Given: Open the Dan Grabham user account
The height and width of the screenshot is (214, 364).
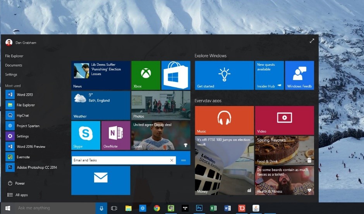Looking at the screenshot, I should click(21, 43).
